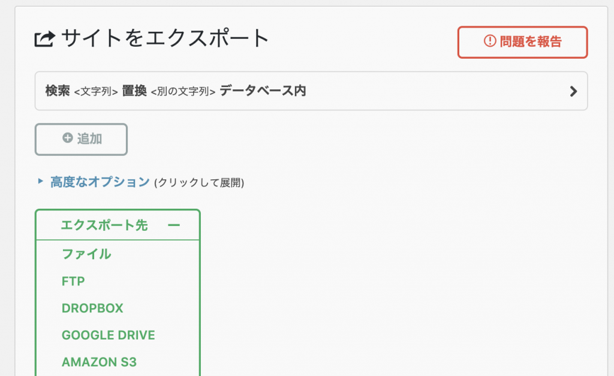Click the 追加 button

click(81, 140)
